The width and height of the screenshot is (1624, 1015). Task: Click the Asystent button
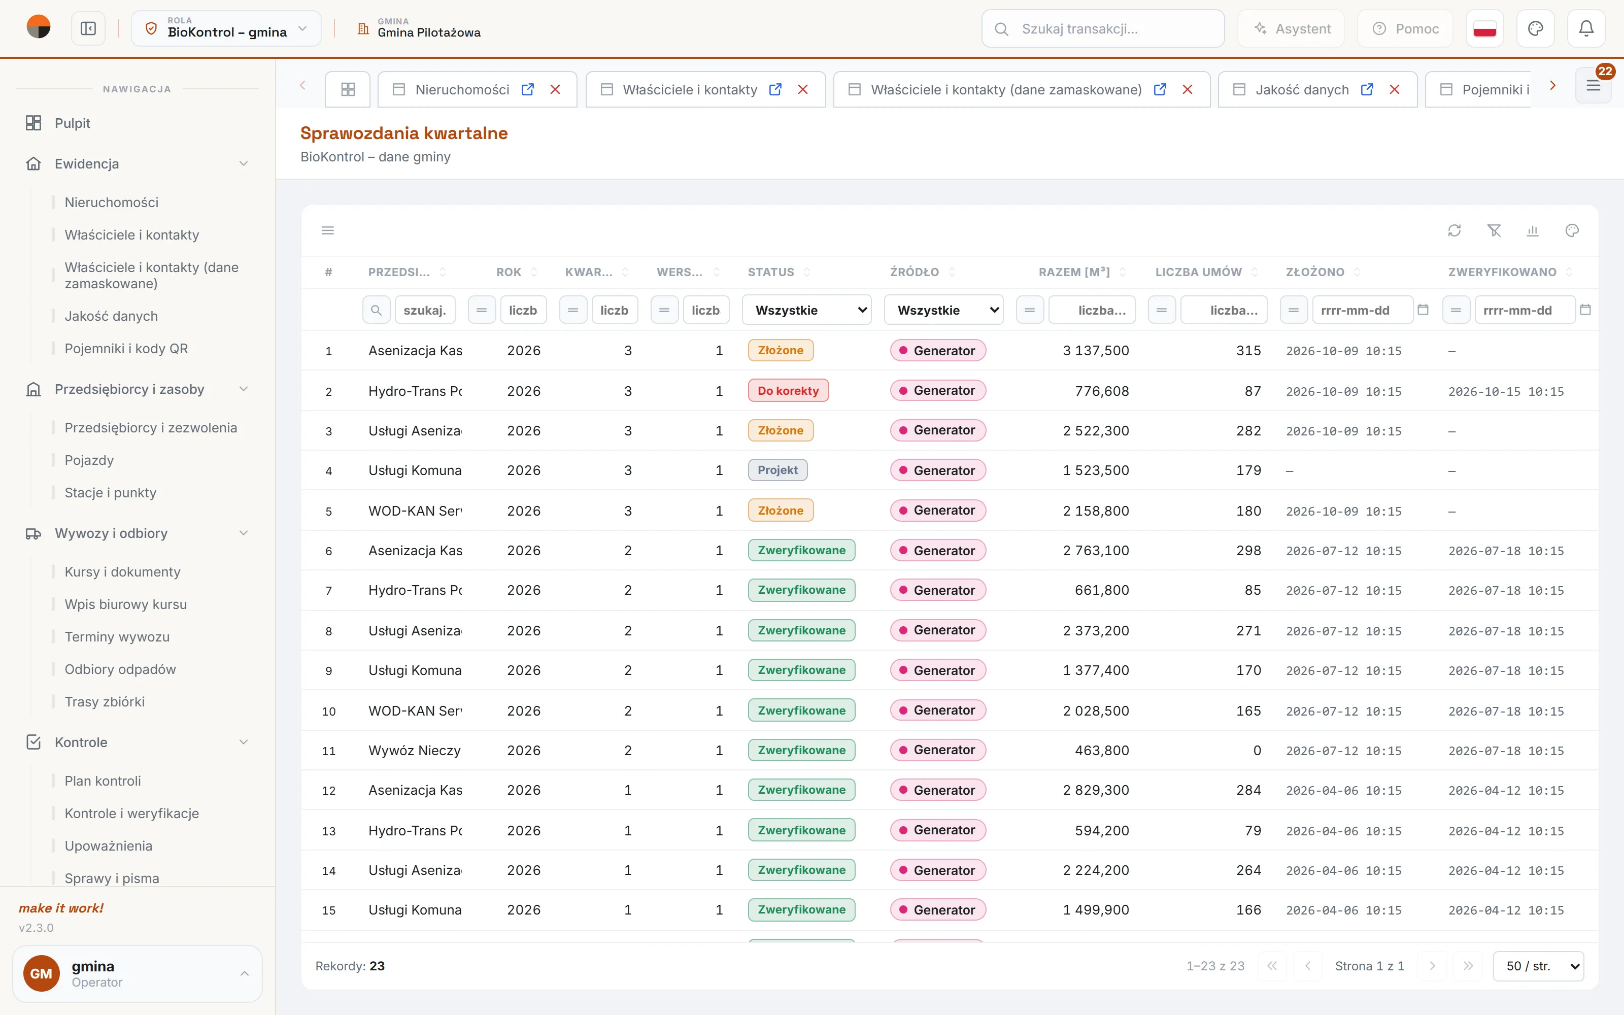coord(1291,29)
